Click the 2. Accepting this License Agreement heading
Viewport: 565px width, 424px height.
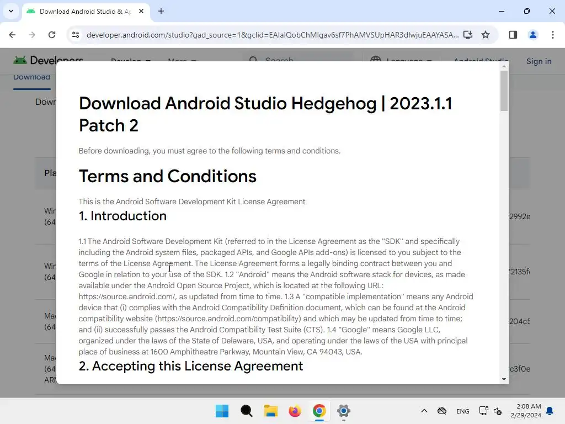click(190, 366)
